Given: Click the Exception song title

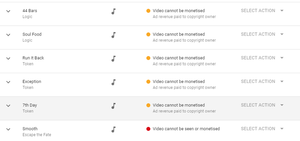Looking at the screenshot, I should point(32,82).
